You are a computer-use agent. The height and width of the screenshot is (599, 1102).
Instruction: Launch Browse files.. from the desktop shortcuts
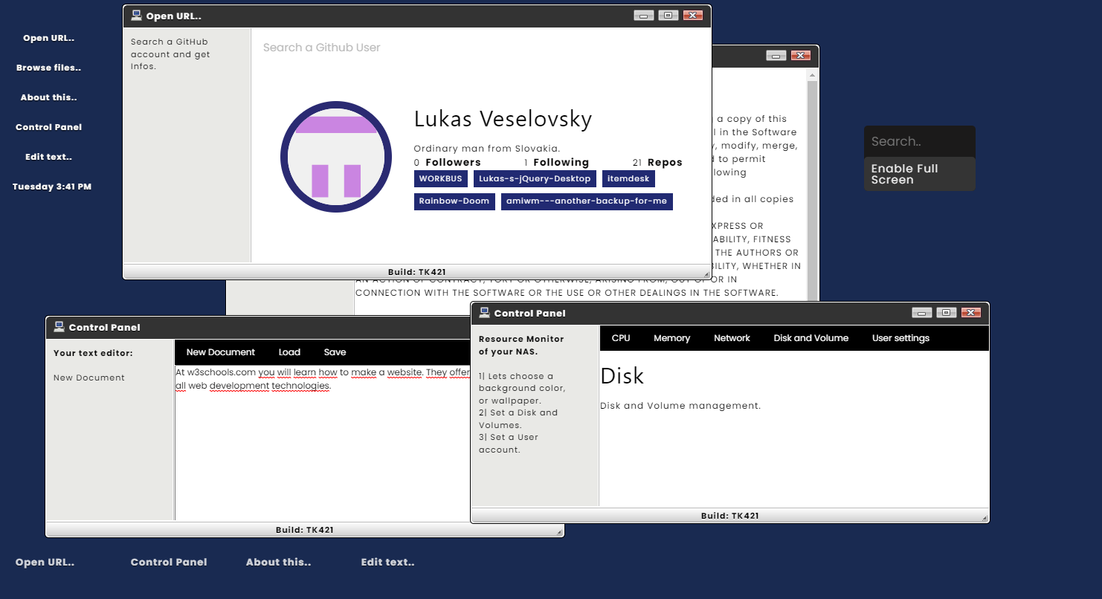48,68
